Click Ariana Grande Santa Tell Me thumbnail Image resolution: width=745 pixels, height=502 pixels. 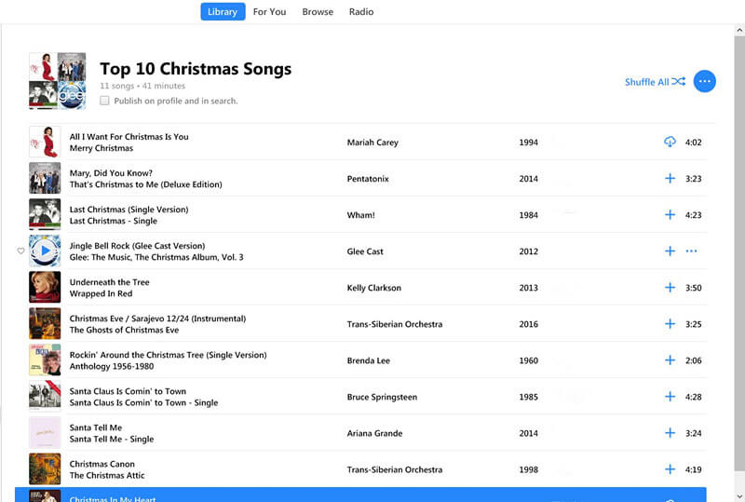tap(45, 432)
